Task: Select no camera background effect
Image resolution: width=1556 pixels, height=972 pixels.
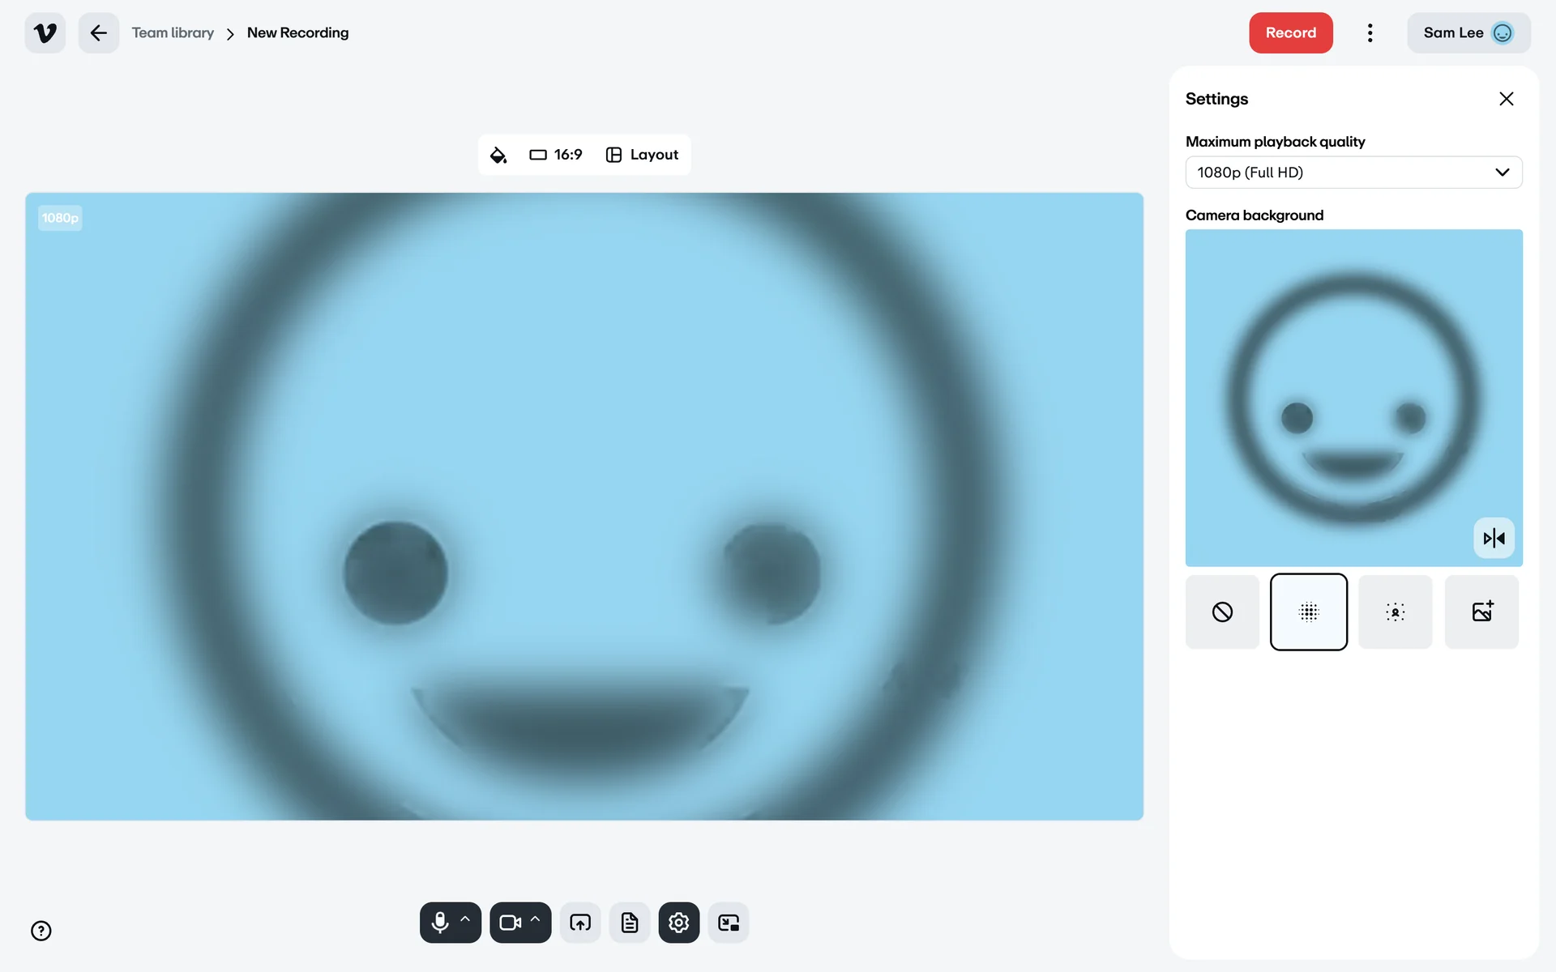Action: coord(1222,612)
